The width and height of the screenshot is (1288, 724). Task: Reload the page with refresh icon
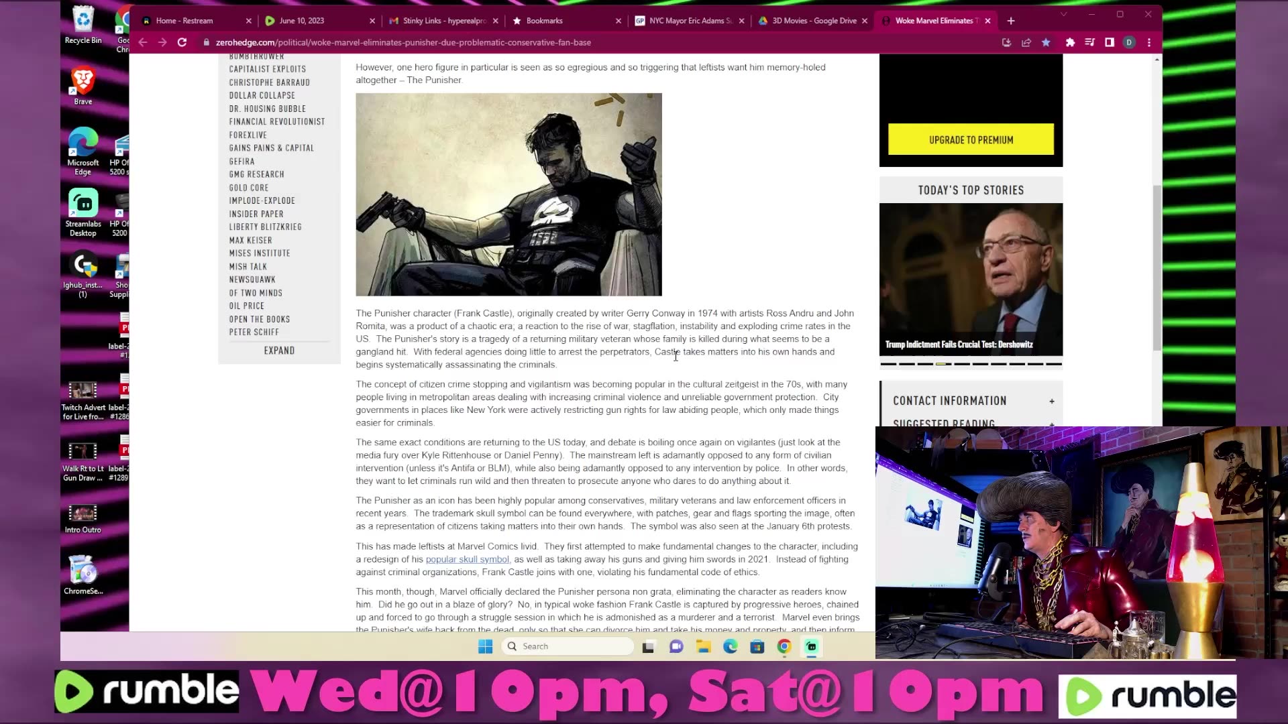[182, 42]
